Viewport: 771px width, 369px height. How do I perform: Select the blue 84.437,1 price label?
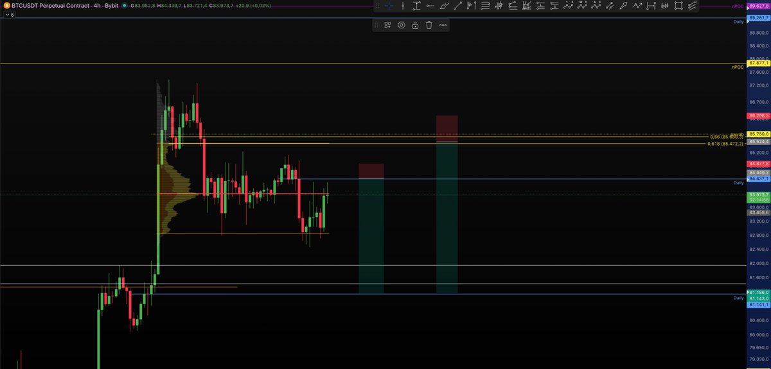(x=759, y=179)
